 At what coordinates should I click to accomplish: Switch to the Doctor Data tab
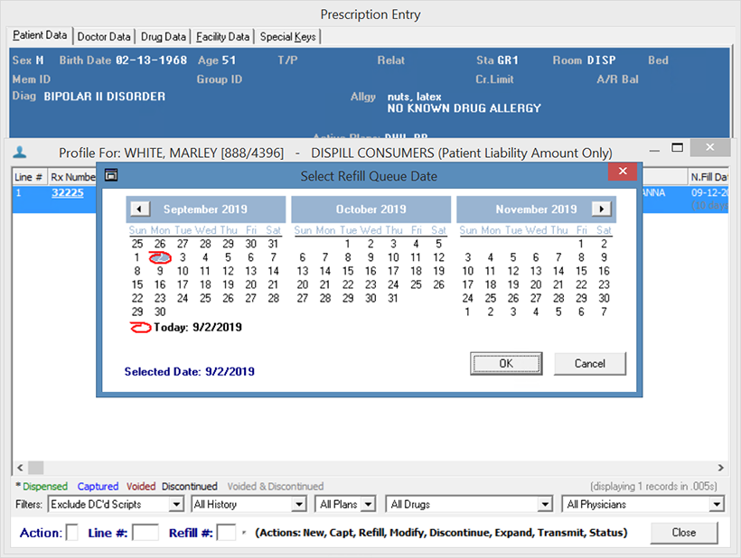[x=104, y=37]
